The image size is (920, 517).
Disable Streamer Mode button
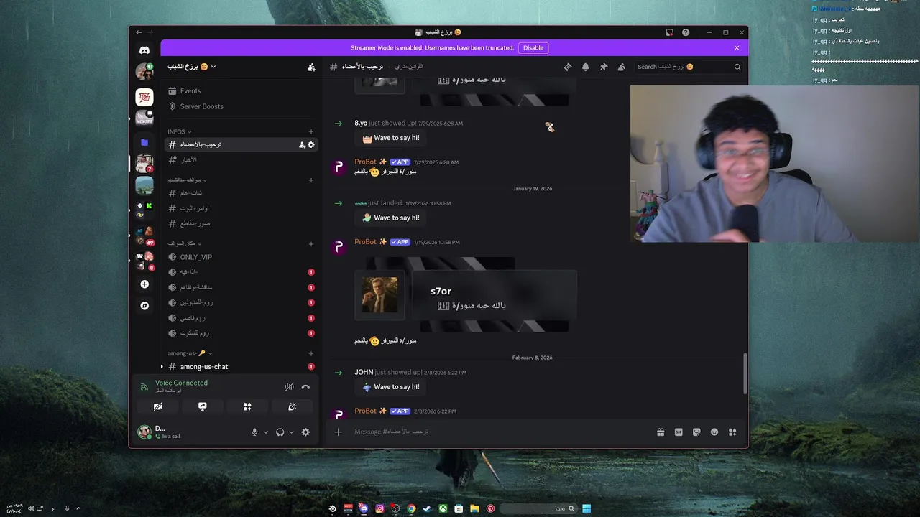(533, 48)
